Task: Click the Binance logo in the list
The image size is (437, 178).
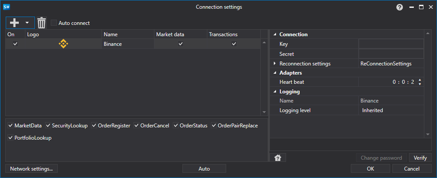Action: (x=63, y=44)
